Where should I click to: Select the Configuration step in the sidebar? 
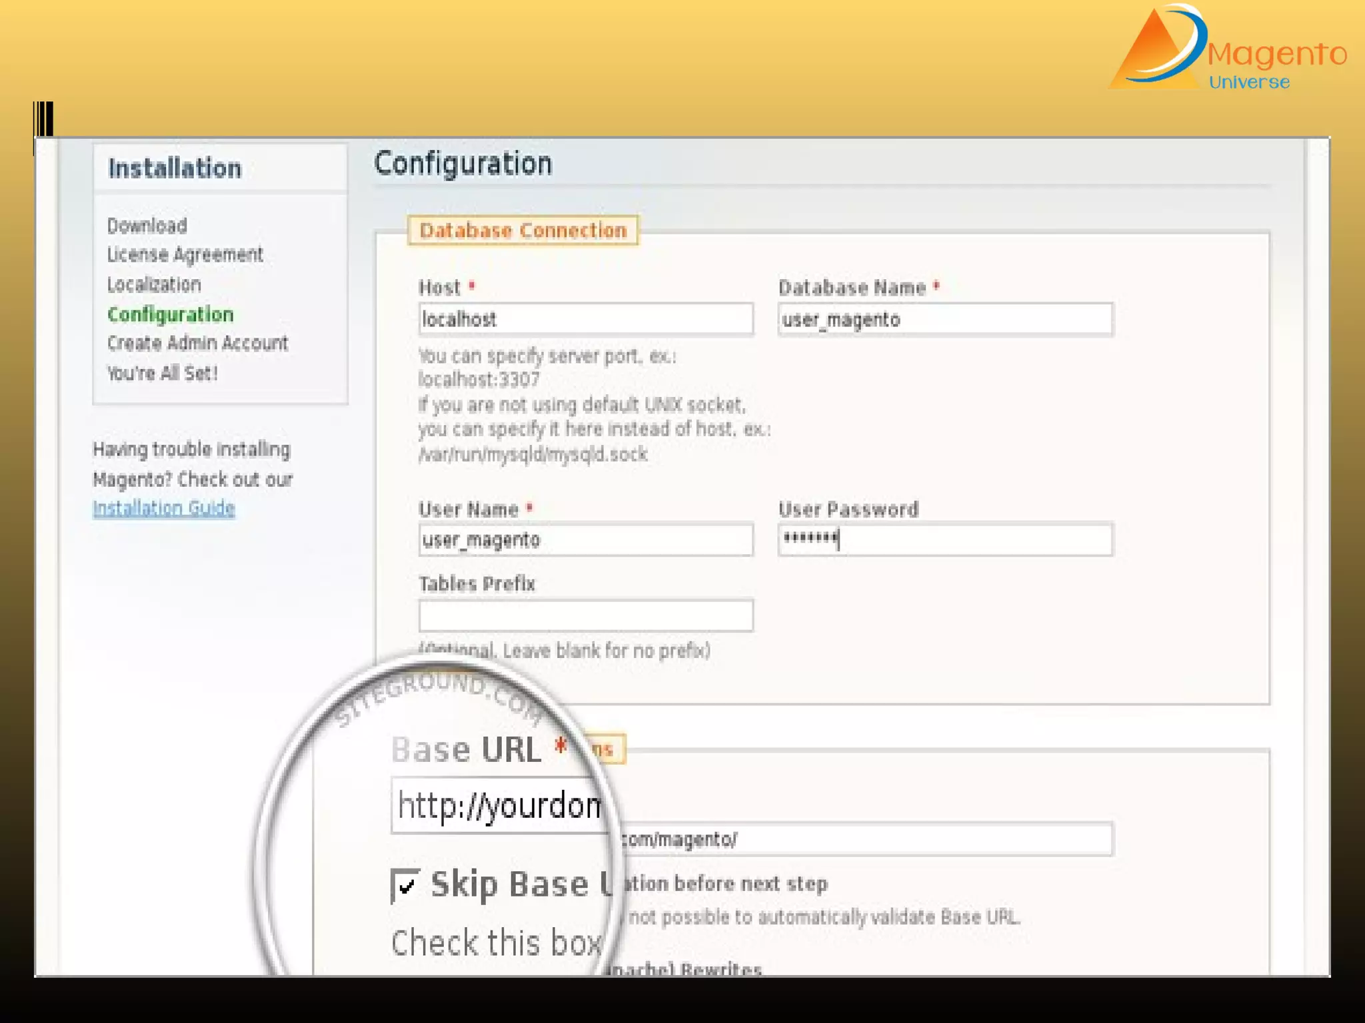coord(171,314)
